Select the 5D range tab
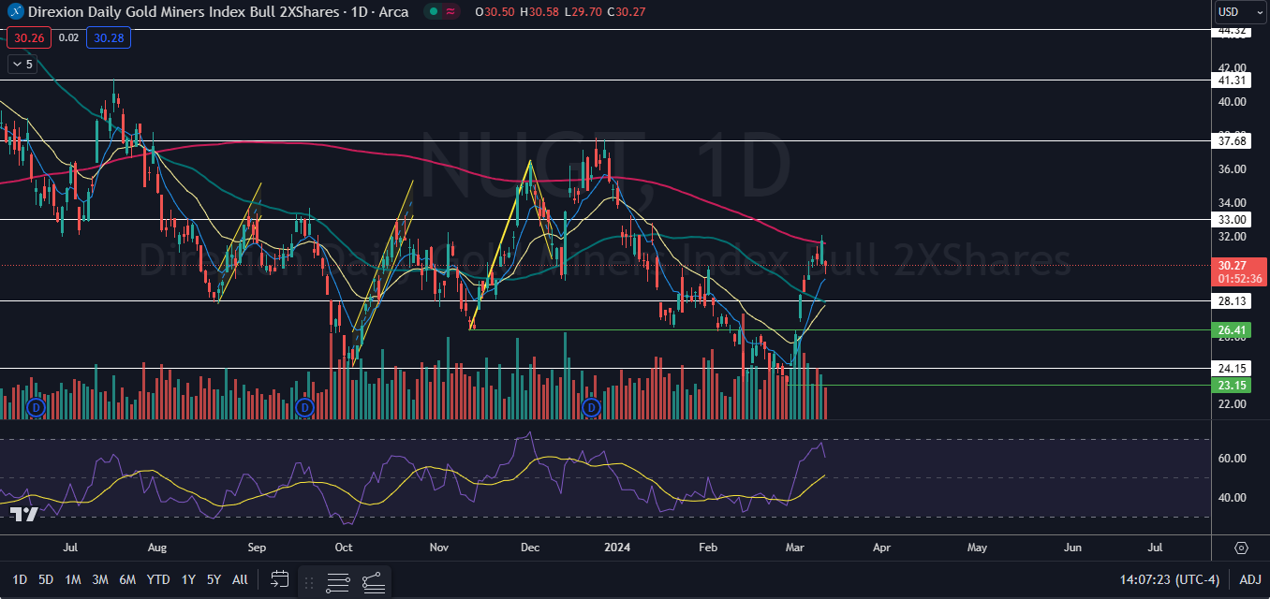This screenshot has width=1270, height=599. tap(46, 579)
